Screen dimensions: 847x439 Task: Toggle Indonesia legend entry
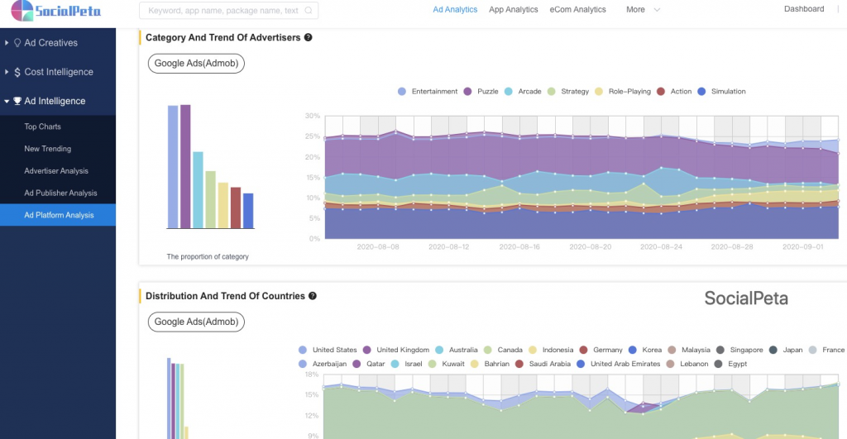[550, 350]
